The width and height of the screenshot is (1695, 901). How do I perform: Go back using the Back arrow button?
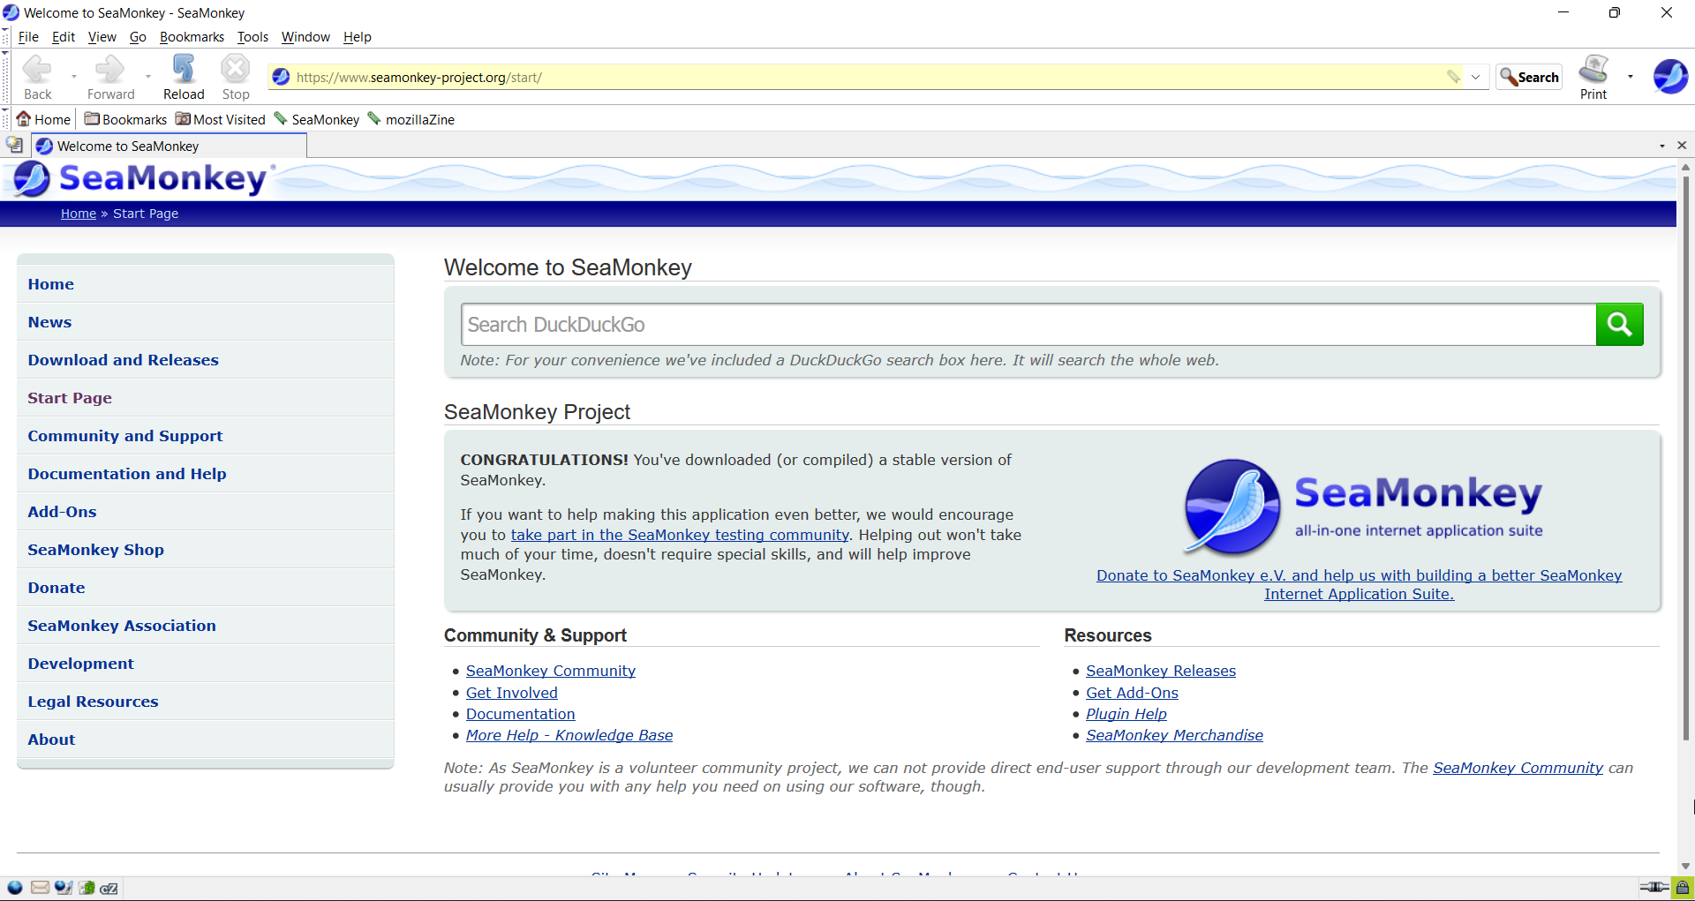tap(37, 77)
